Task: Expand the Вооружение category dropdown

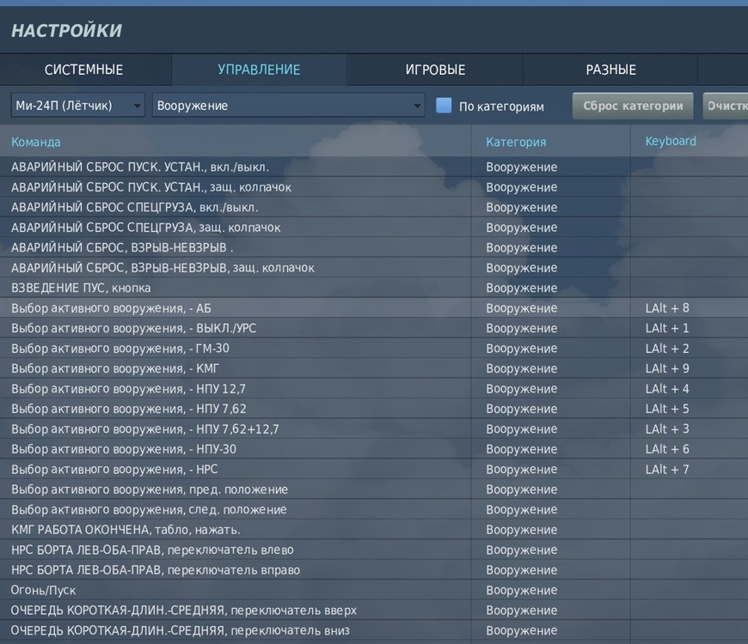Action: click(x=289, y=106)
